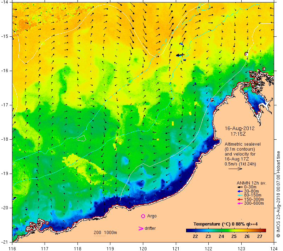The width and height of the screenshot is (283, 251).
Task: Select the magenta 300-600m legend arrow
Action: coord(240,204)
